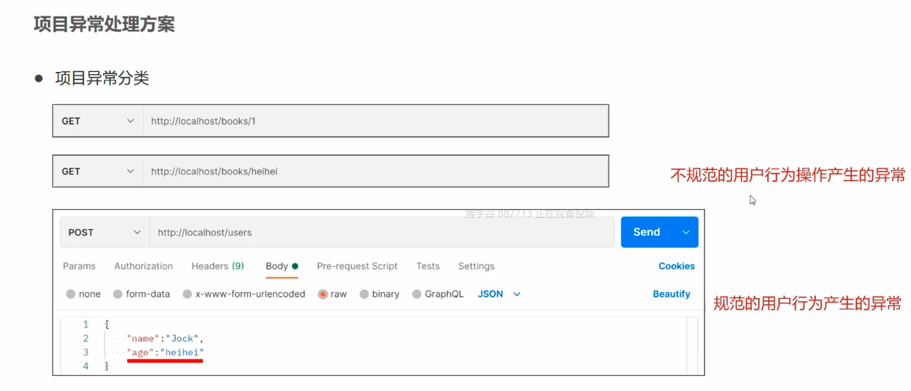Select the binary radio option
The height and width of the screenshot is (391, 911).
tap(364, 294)
